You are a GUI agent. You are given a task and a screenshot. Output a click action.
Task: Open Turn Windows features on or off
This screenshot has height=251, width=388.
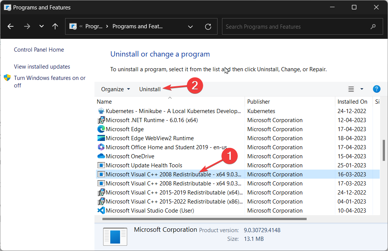point(50,81)
